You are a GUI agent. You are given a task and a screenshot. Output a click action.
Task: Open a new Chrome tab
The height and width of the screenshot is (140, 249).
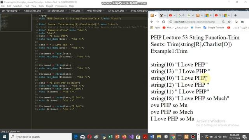(x=235, y=16)
